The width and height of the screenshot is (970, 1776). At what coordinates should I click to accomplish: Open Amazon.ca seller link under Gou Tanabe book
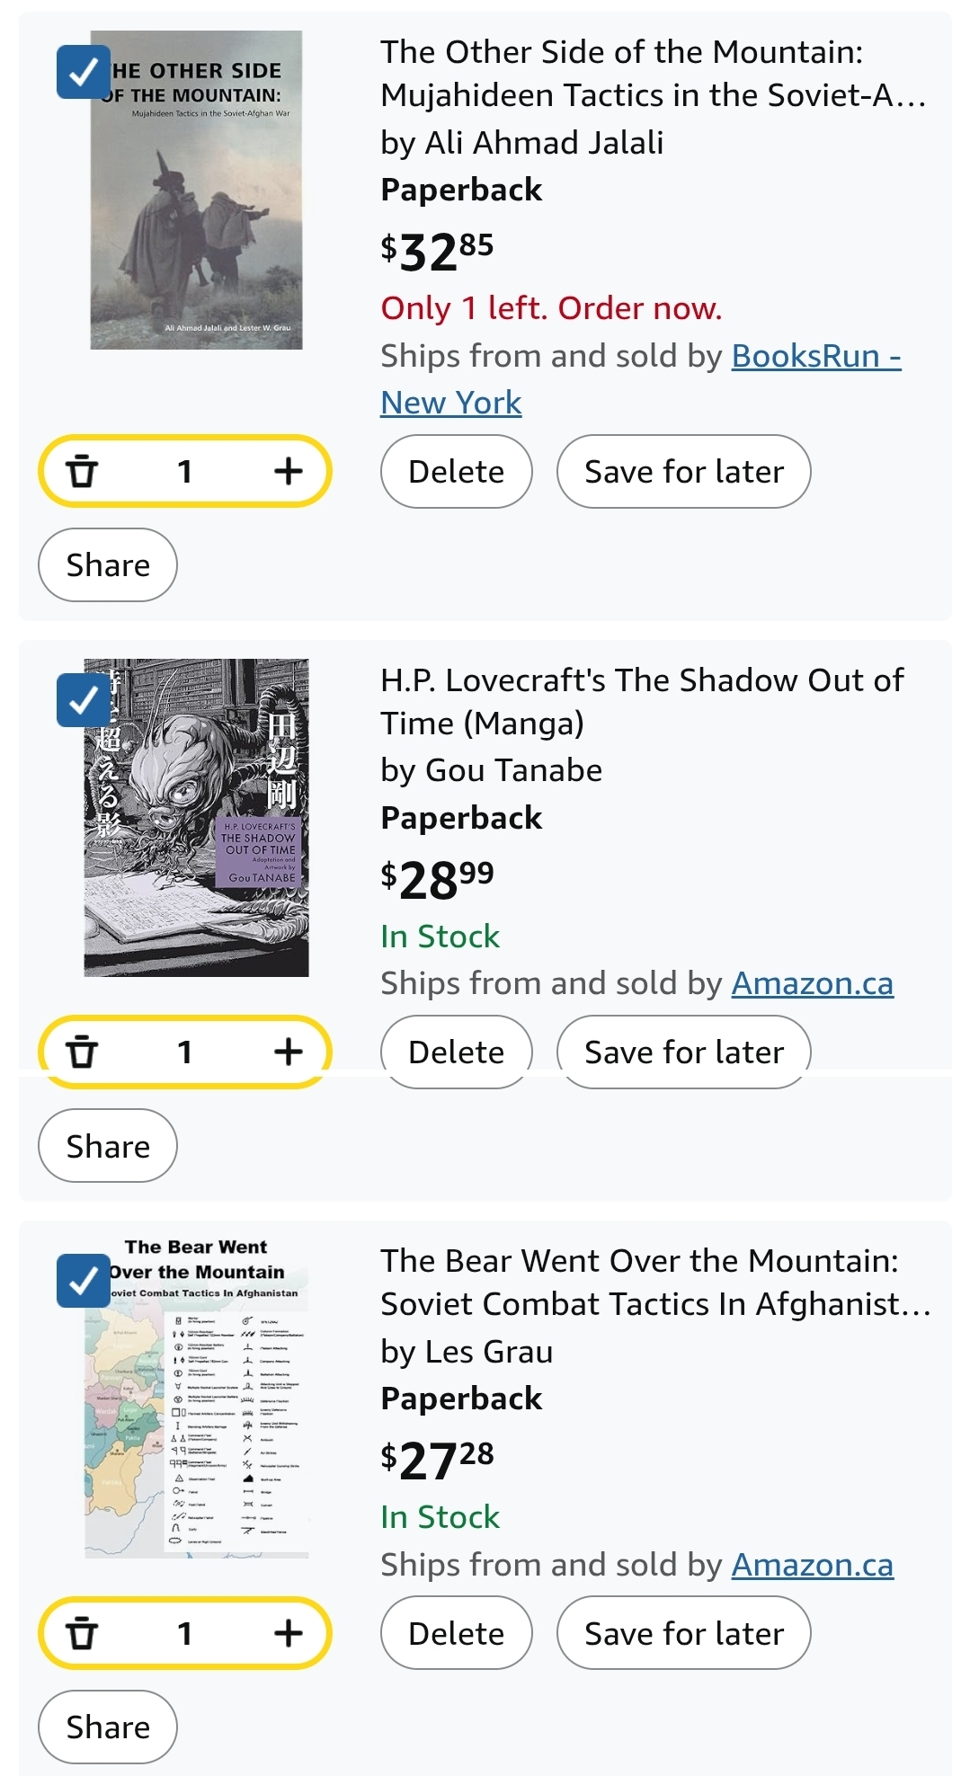pyautogui.click(x=812, y=984)
